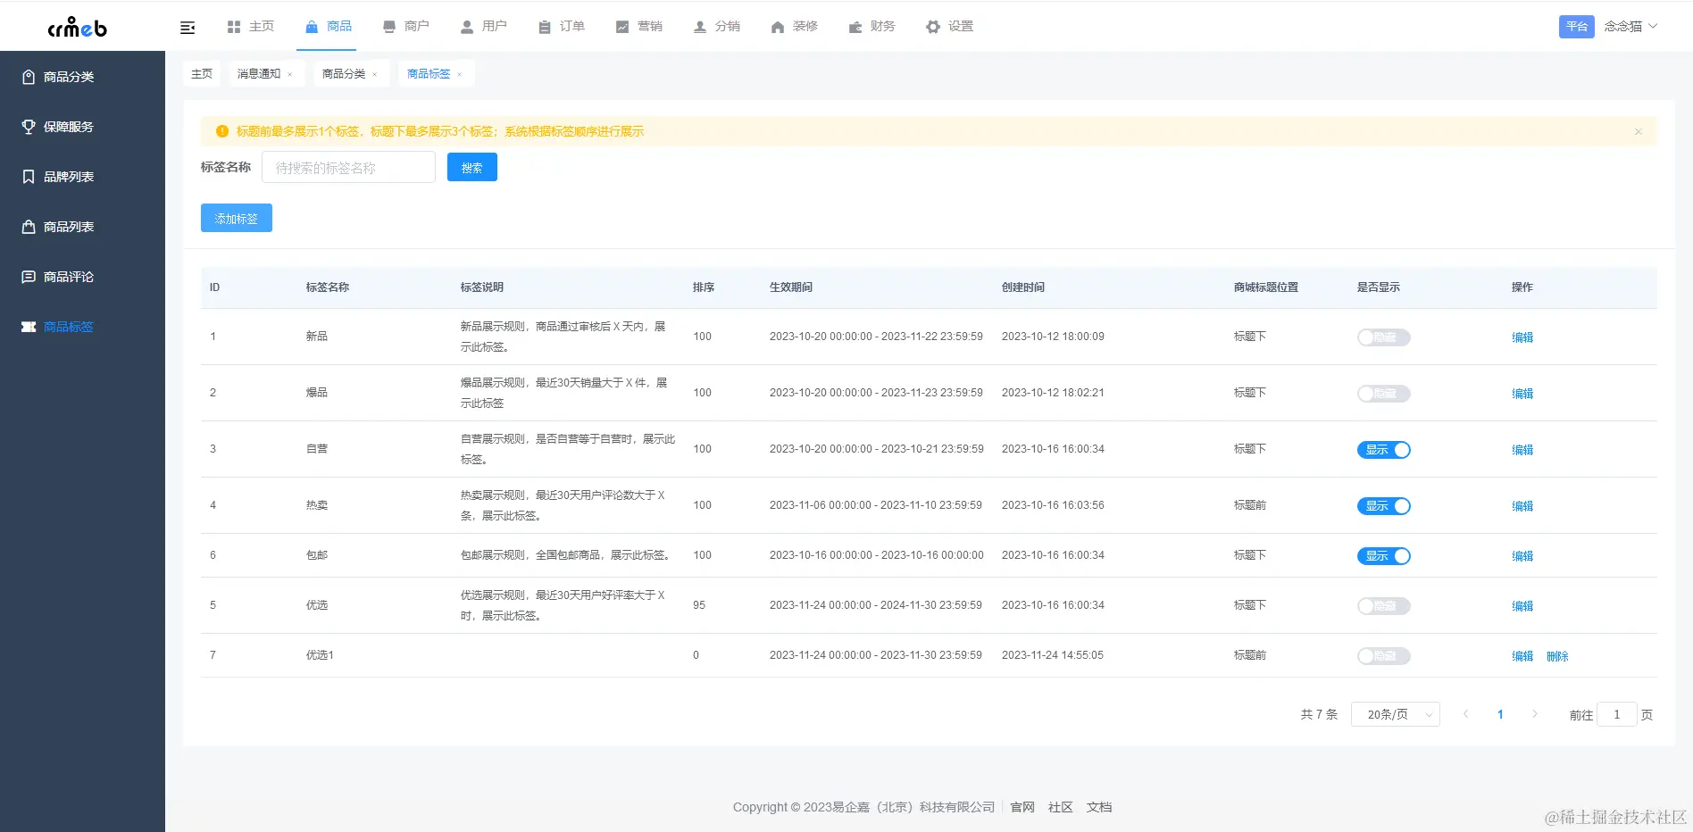
Task: Click the 品牌列表 bookmark icon in the sidebar
Action: (x=29, y=177)
